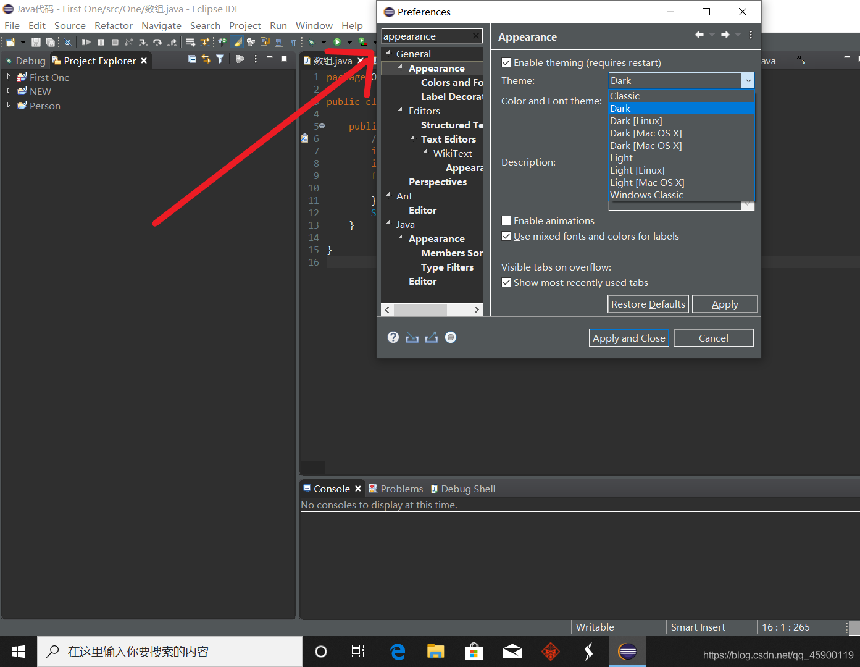The height and width of the screenshot is (667, 860).
Task: Open the Navigate menu
Action: (161, 25)
